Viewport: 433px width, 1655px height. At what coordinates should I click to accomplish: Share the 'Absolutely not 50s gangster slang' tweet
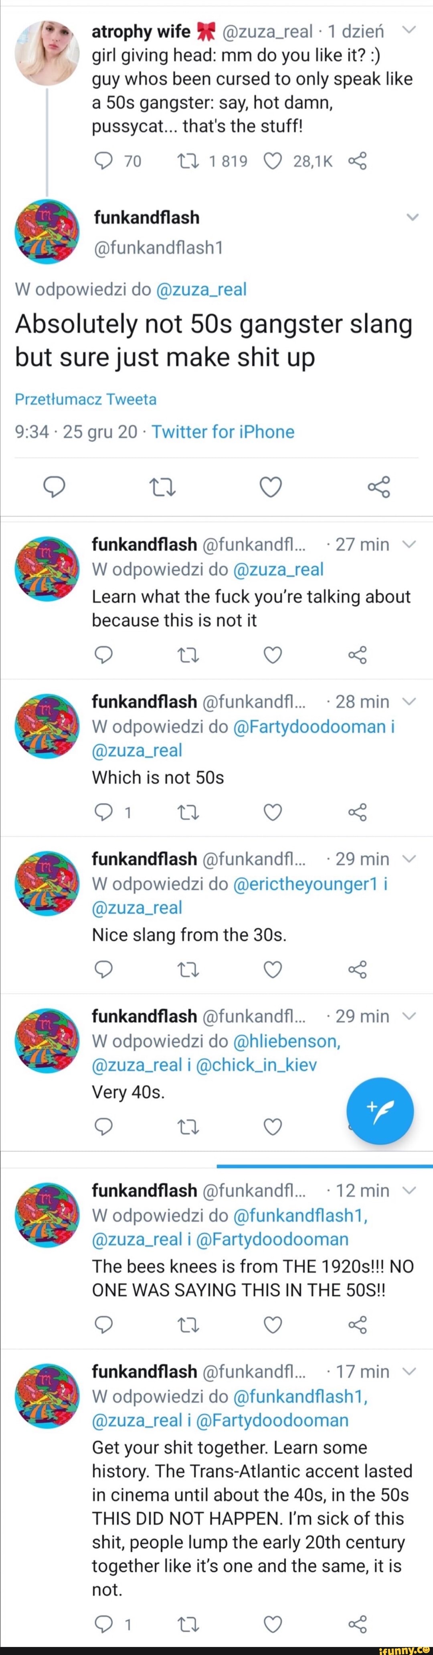378,488
